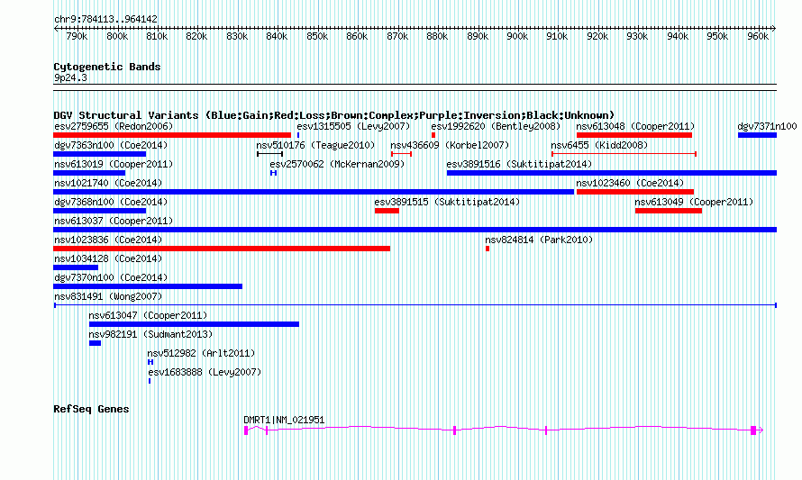Click the blue esv3891516 gain bar
Viewport: 802px width, 480px height.
[612, 173]
